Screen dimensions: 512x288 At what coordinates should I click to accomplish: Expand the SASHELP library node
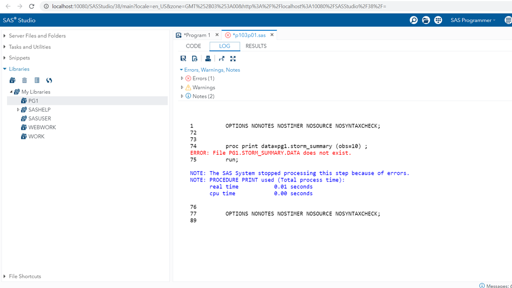pos(18,110)
